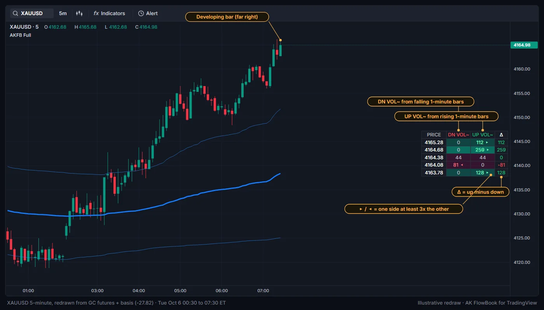Viewport: 544px width, 310px height.
Task: Open the candlestick chart style selector
Action: (x=80, y=13)
